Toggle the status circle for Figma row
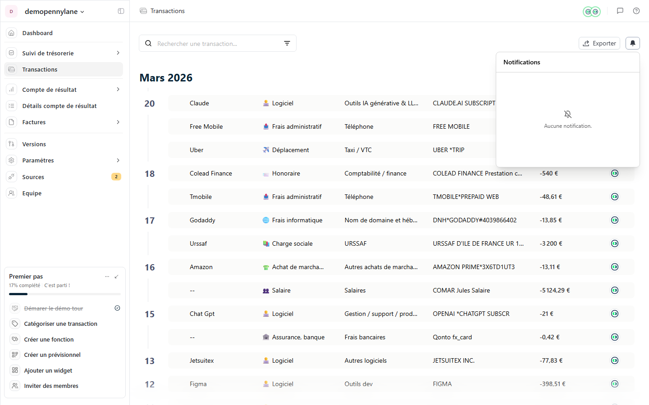The height and width of the screenshot is (405, 649). (615, 384)
